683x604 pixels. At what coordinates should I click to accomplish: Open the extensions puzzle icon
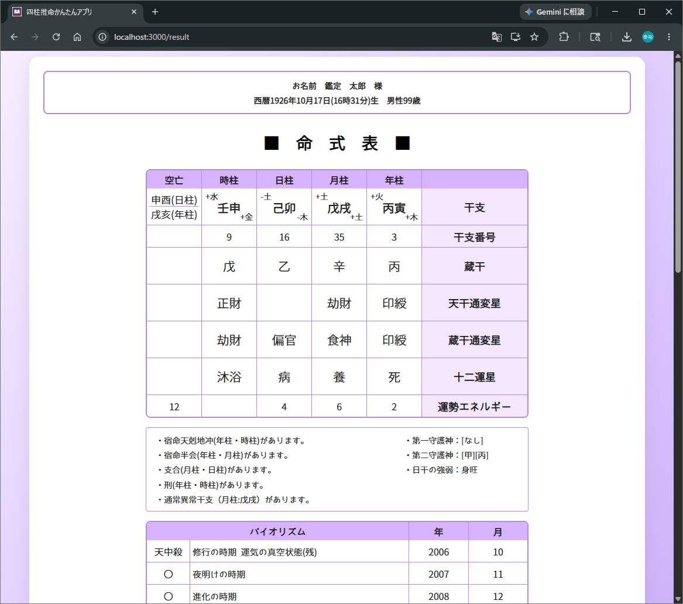coord(564,37)
